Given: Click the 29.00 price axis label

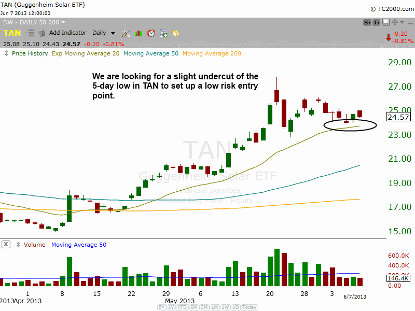Looking at the screenshot, I should tap(399, 62).
